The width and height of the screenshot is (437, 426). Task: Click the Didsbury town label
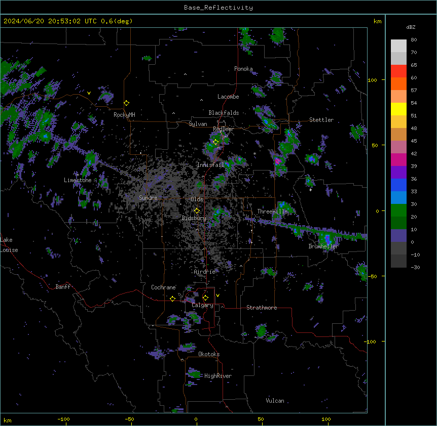coord(194,218)
